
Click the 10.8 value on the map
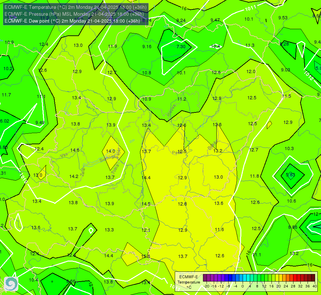click(x=147, y=73)
